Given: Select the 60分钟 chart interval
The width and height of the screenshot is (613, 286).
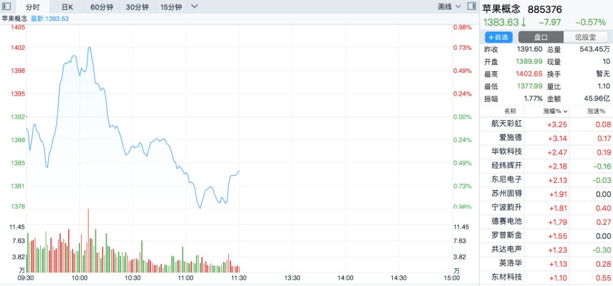Looking at the screenshot, I should [102, 7].
